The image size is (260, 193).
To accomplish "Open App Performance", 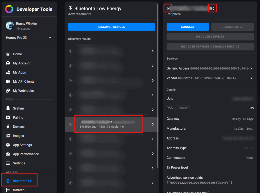I will pos(26,154).
